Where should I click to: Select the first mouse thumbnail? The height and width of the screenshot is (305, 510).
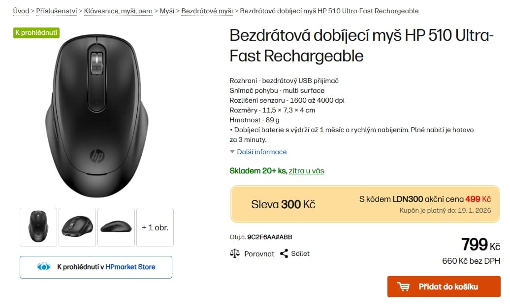point(38,227)
